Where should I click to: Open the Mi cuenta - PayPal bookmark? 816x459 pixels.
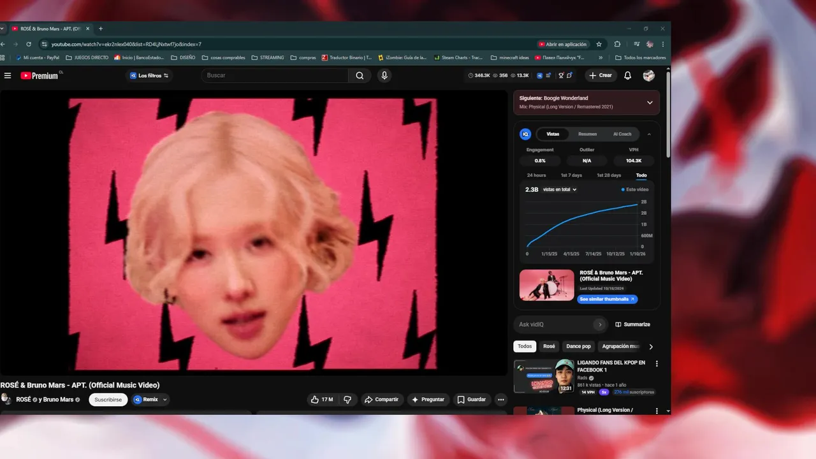[x=37, y=57]
